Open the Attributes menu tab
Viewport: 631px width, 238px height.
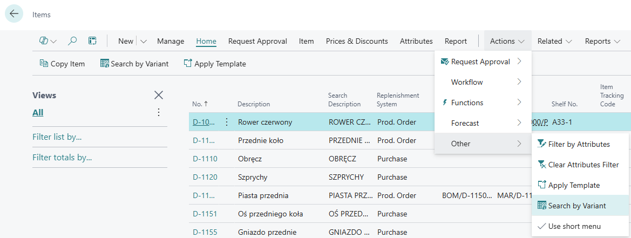point(416,41)
